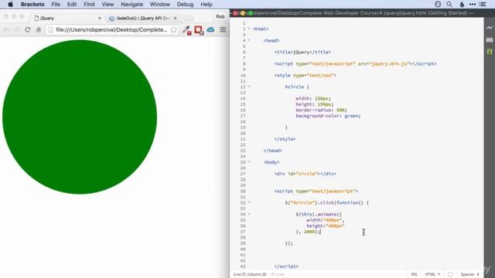Viewport: 495px width, 278px height.
Task: Click line number 30 in the gutter
Action: tap(242, 191)
